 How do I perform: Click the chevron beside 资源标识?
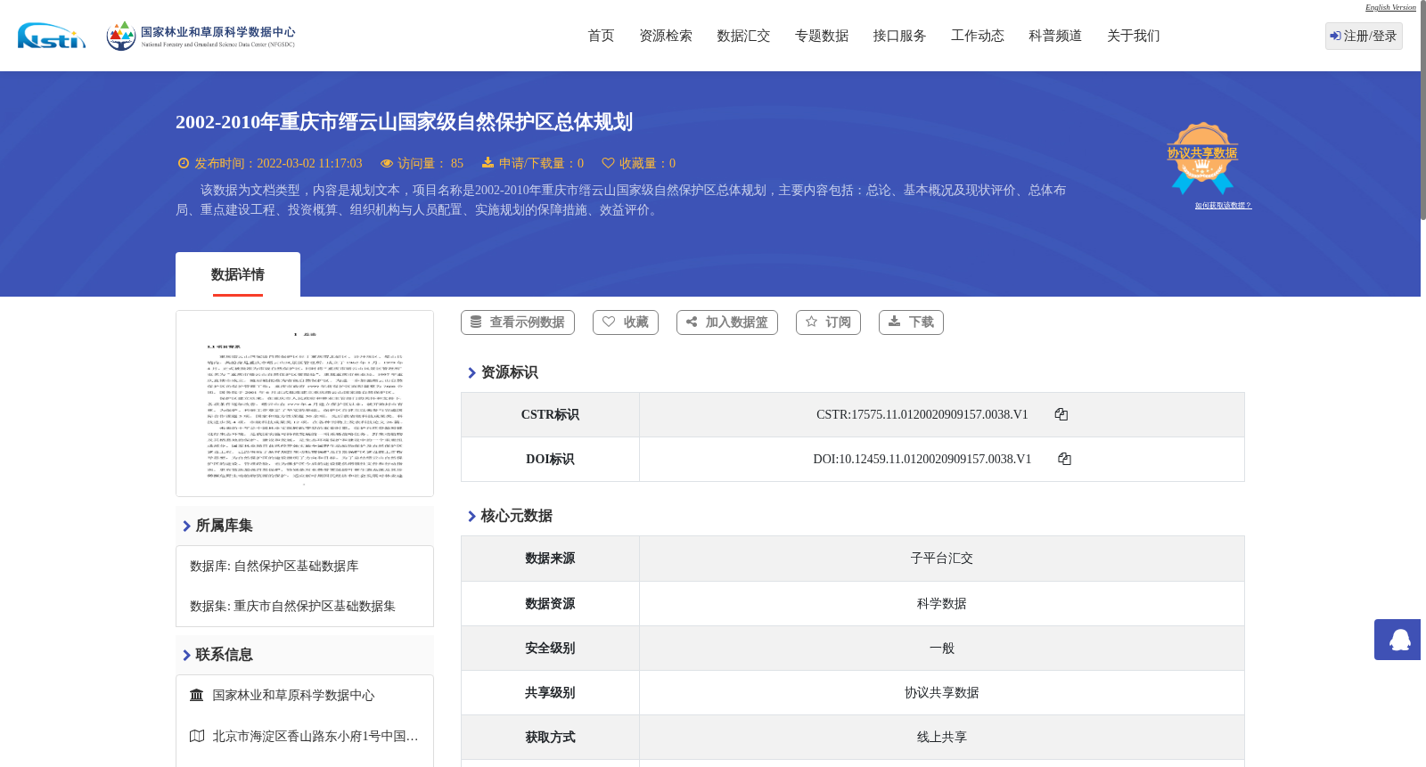pos(471,373)
